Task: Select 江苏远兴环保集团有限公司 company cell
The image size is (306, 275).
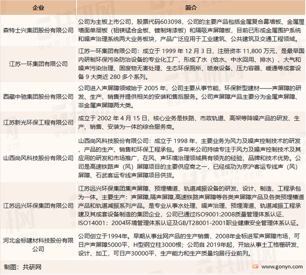Action: point(38,206)
